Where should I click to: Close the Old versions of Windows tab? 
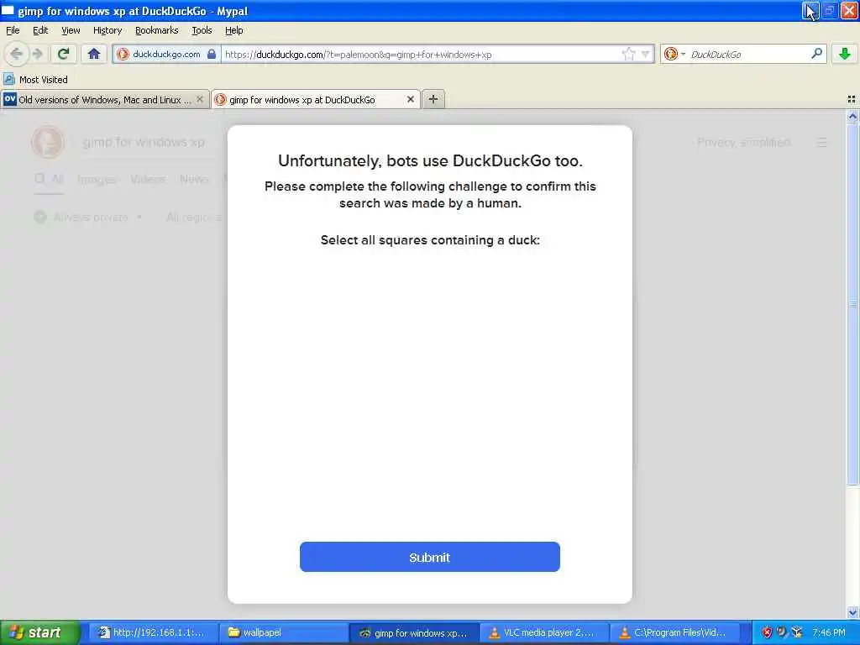click(200, 99)
